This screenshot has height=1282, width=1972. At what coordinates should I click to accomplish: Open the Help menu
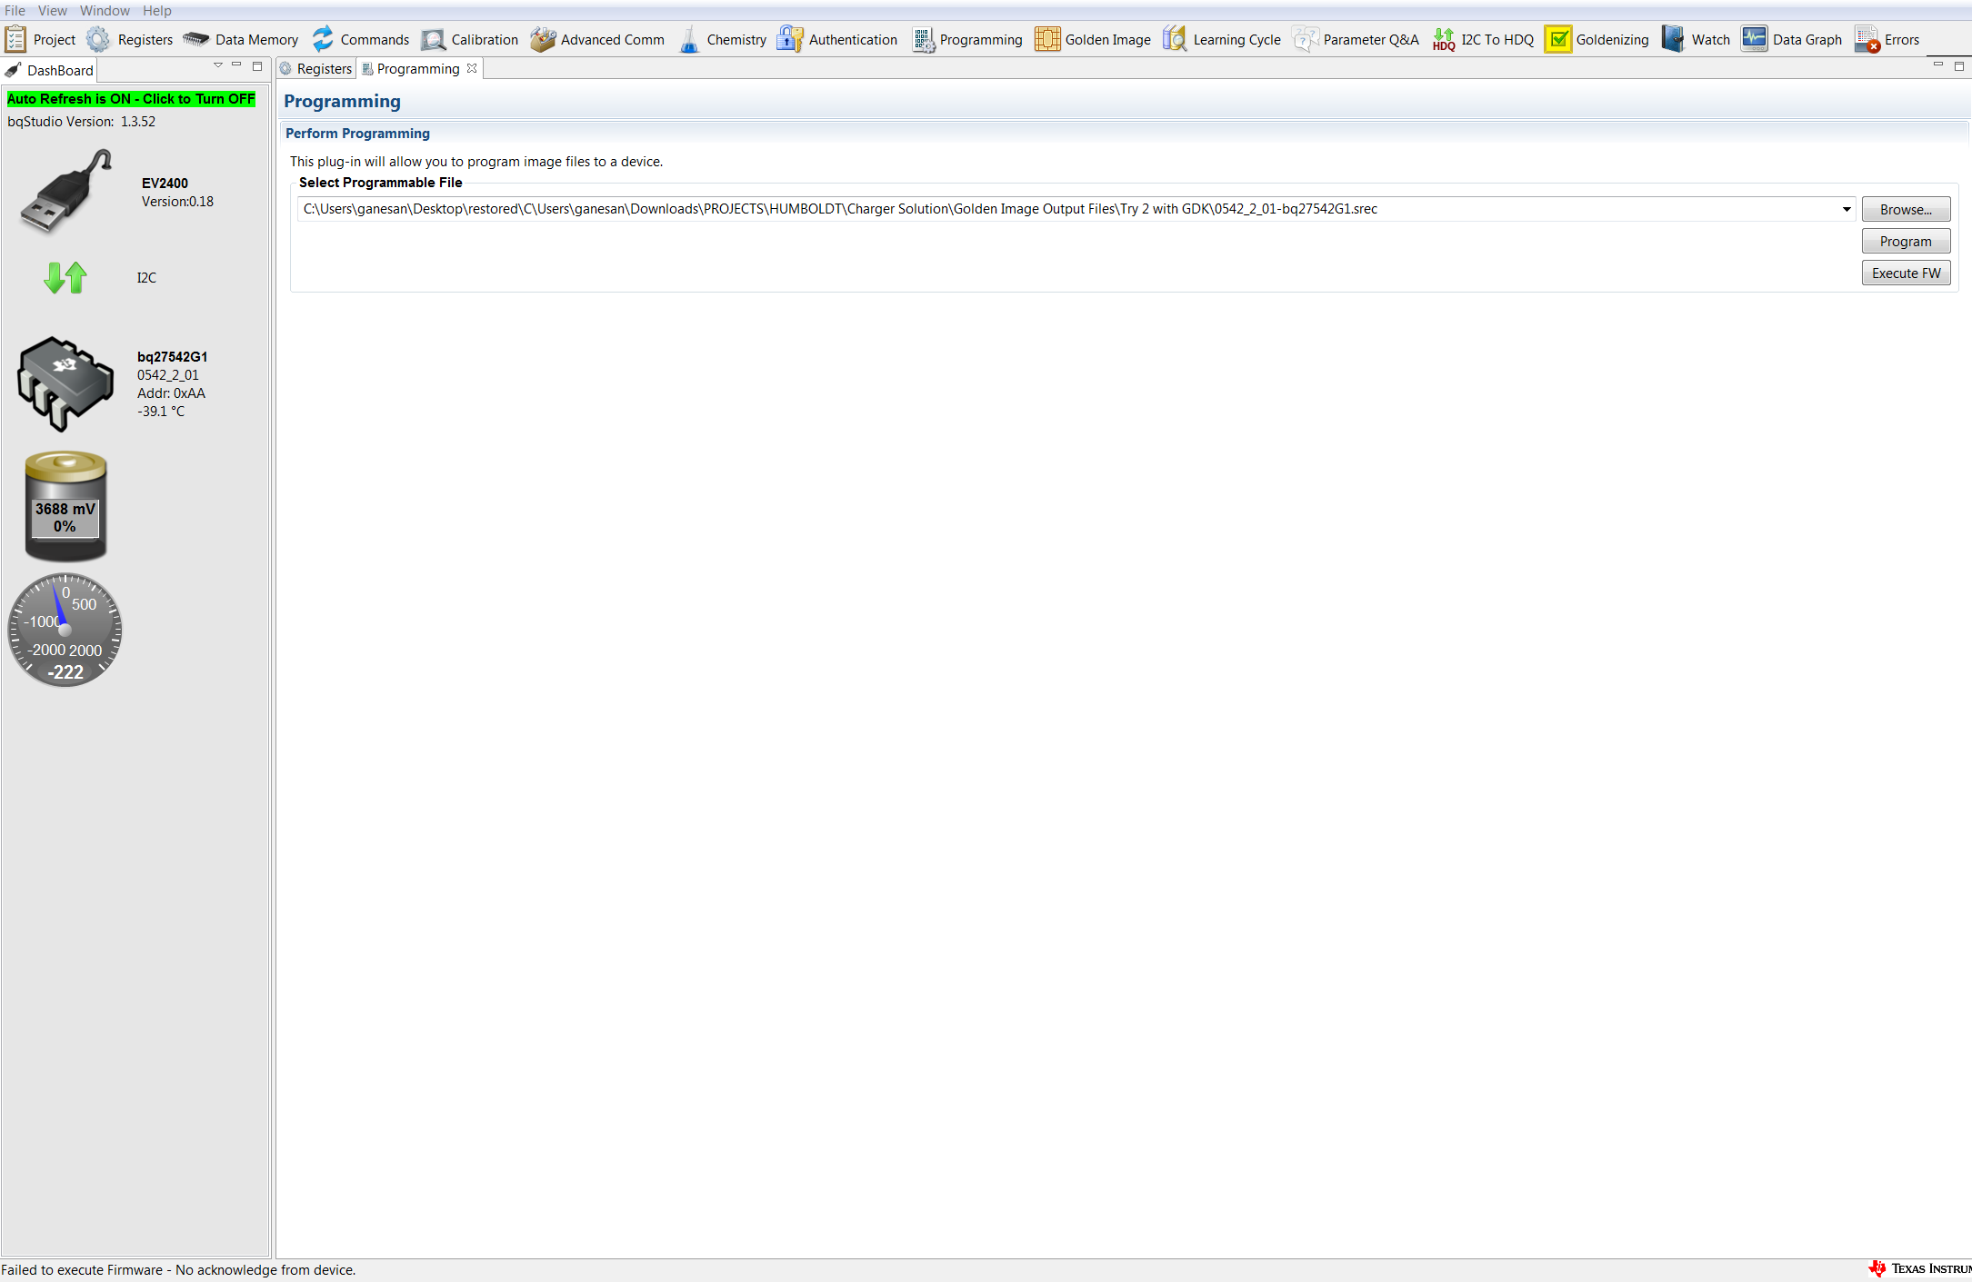157,11
